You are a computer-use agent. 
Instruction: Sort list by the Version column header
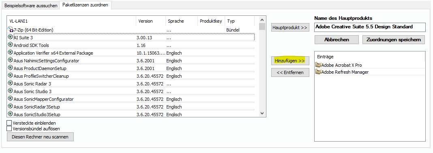(151, 21)
